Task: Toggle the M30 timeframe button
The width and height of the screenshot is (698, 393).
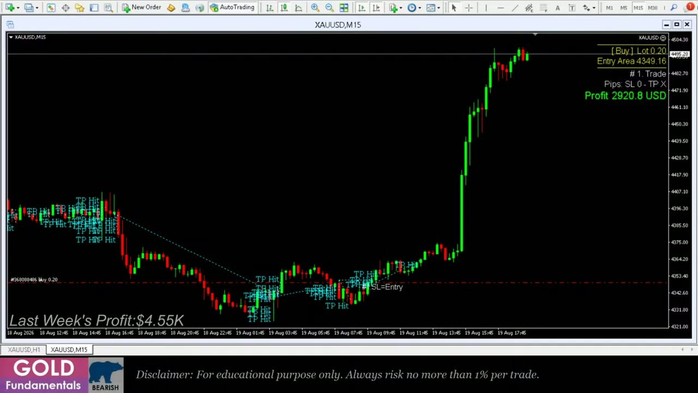Action: [652, 8]
